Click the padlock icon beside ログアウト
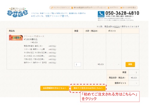The image size is (149, 112). (x=108, y=7)
